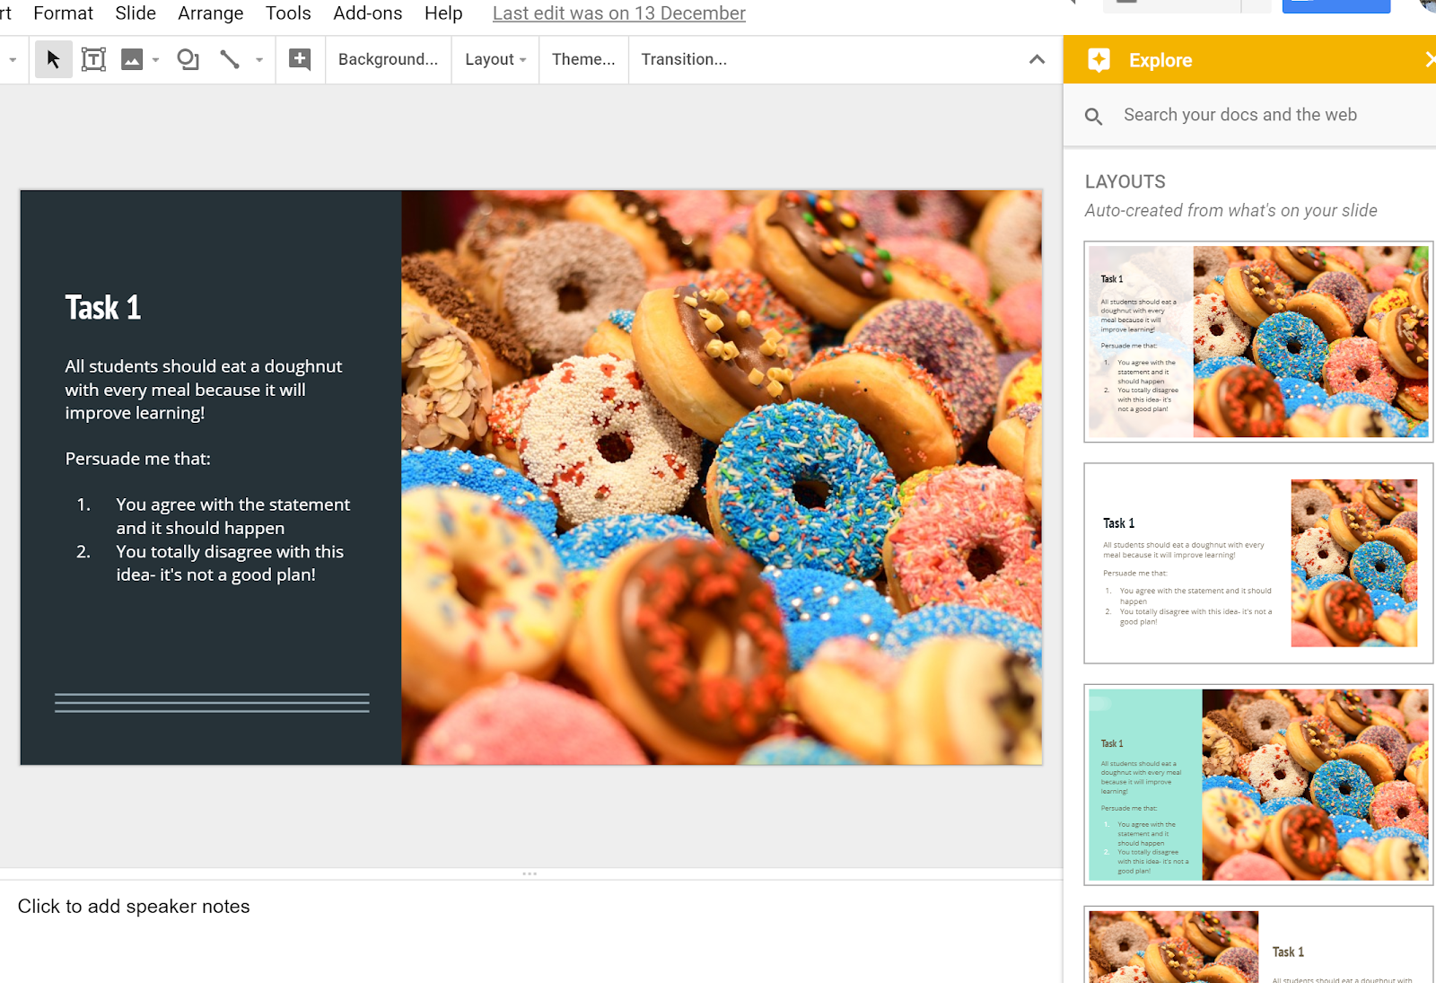
Task: Click the Task 1 slide title
Action: 103,308
